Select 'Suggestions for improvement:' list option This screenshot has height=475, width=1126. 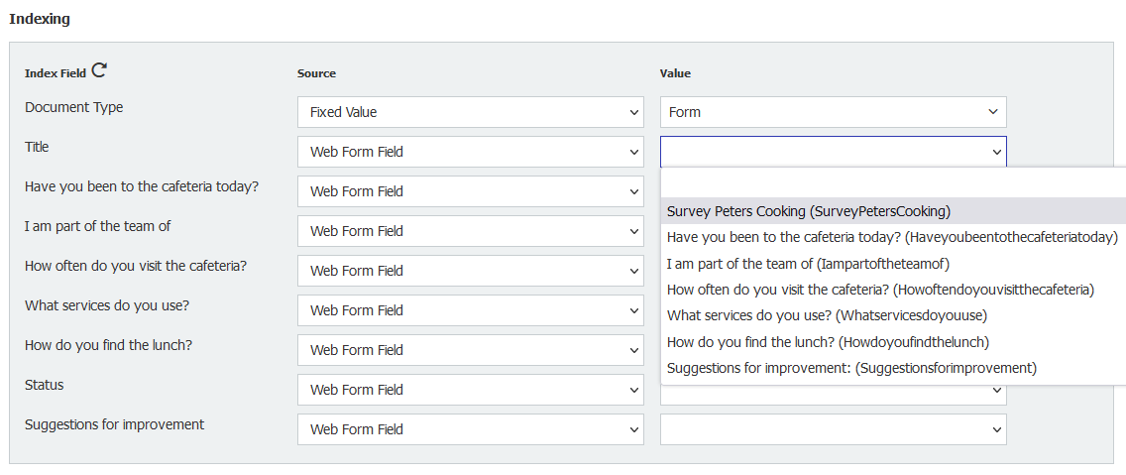click(850, 368)
